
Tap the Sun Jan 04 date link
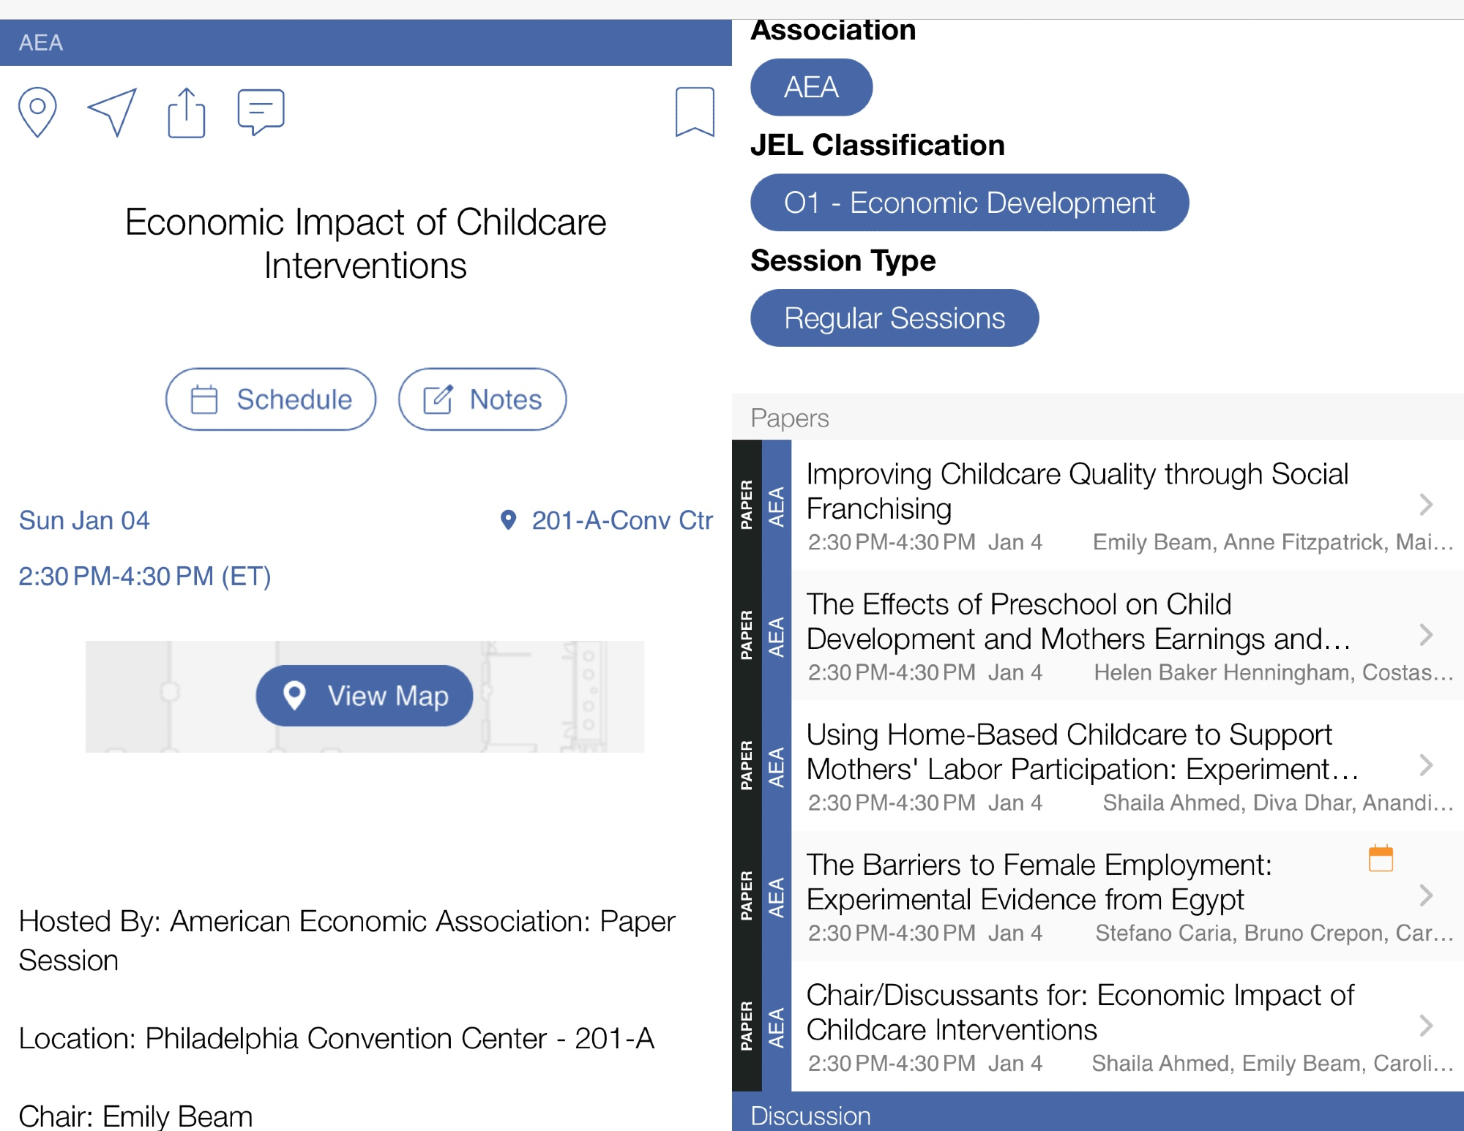pyautogui.click(x=84, y=520)
